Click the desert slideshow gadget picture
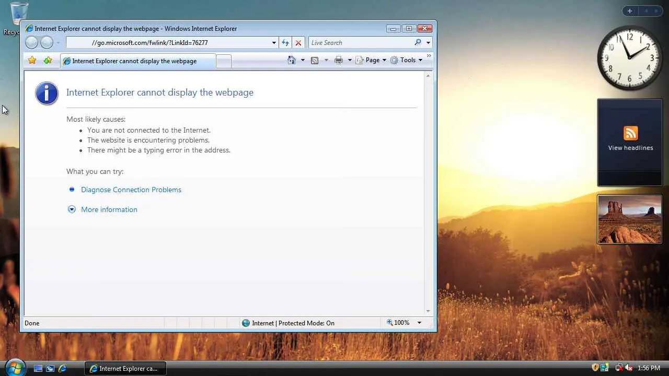 tap(630, 219)
